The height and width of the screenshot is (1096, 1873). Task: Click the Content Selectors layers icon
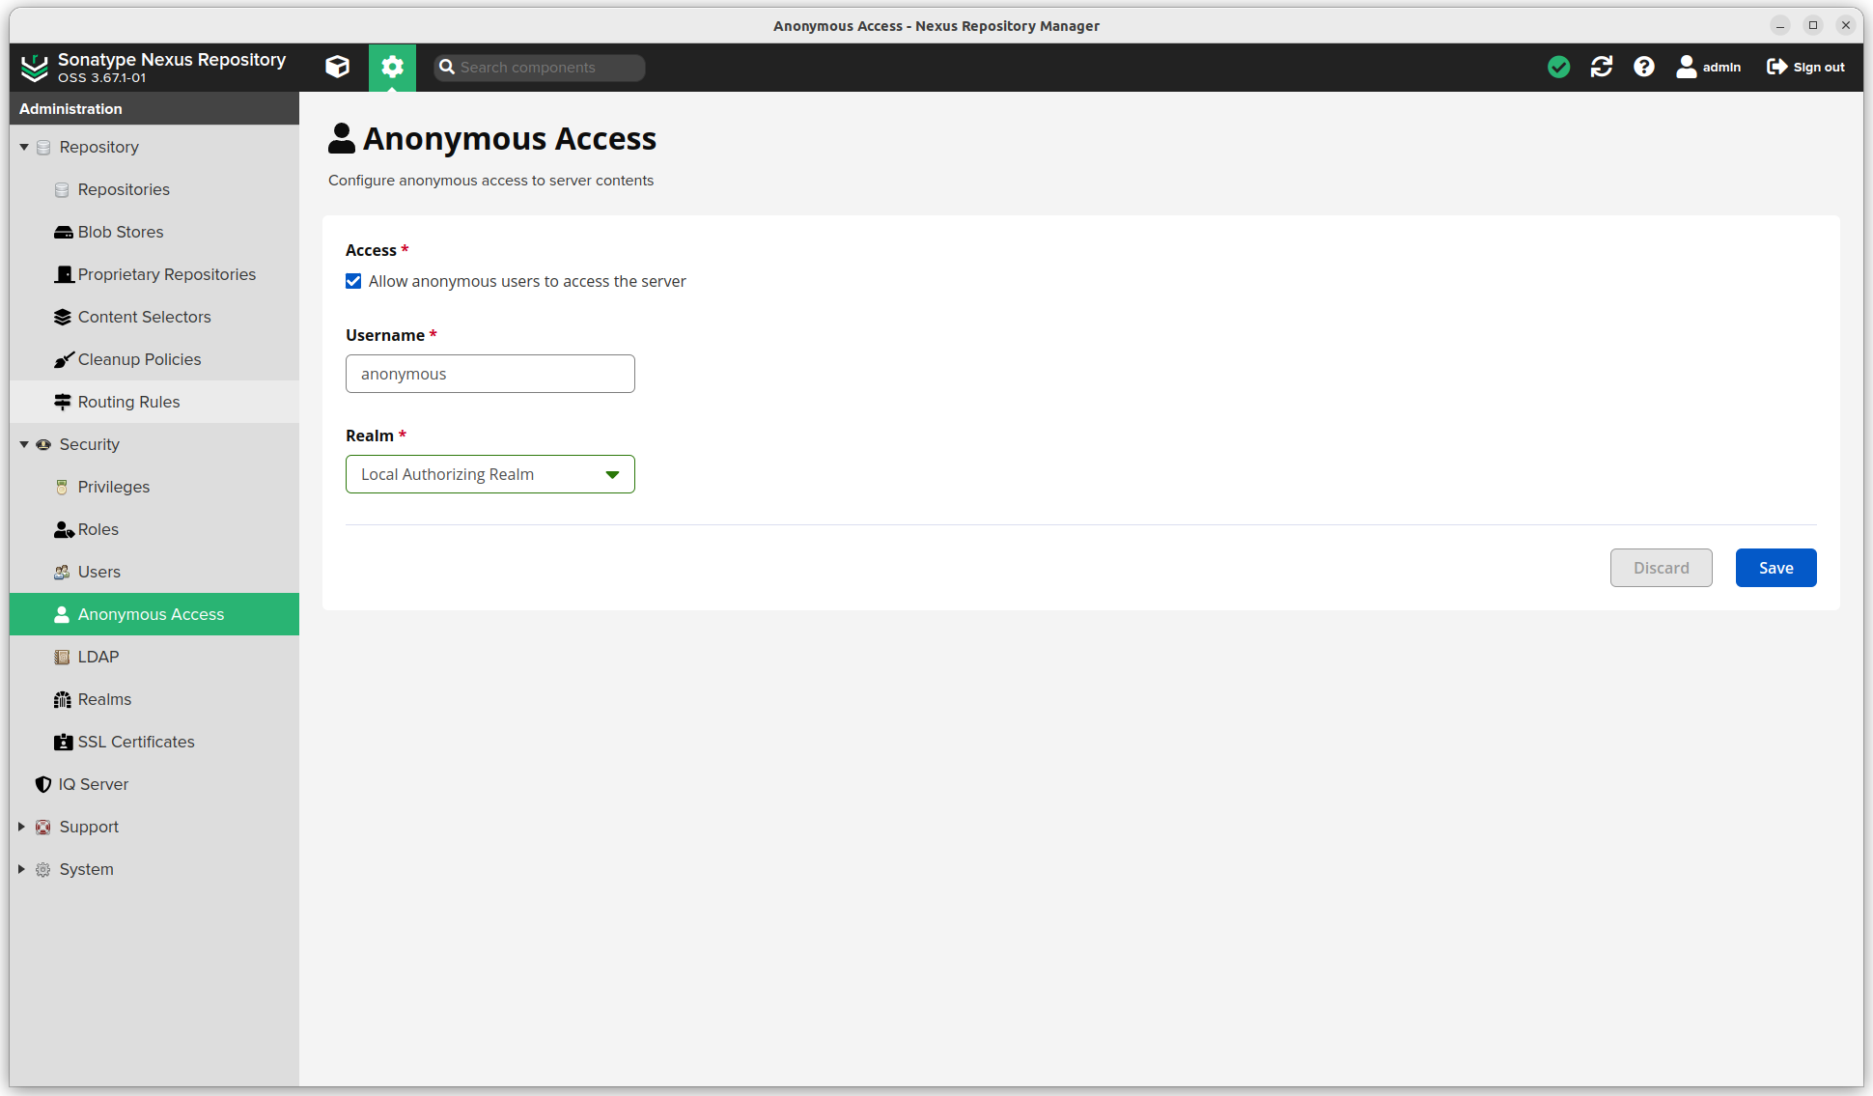click(63, 317)
